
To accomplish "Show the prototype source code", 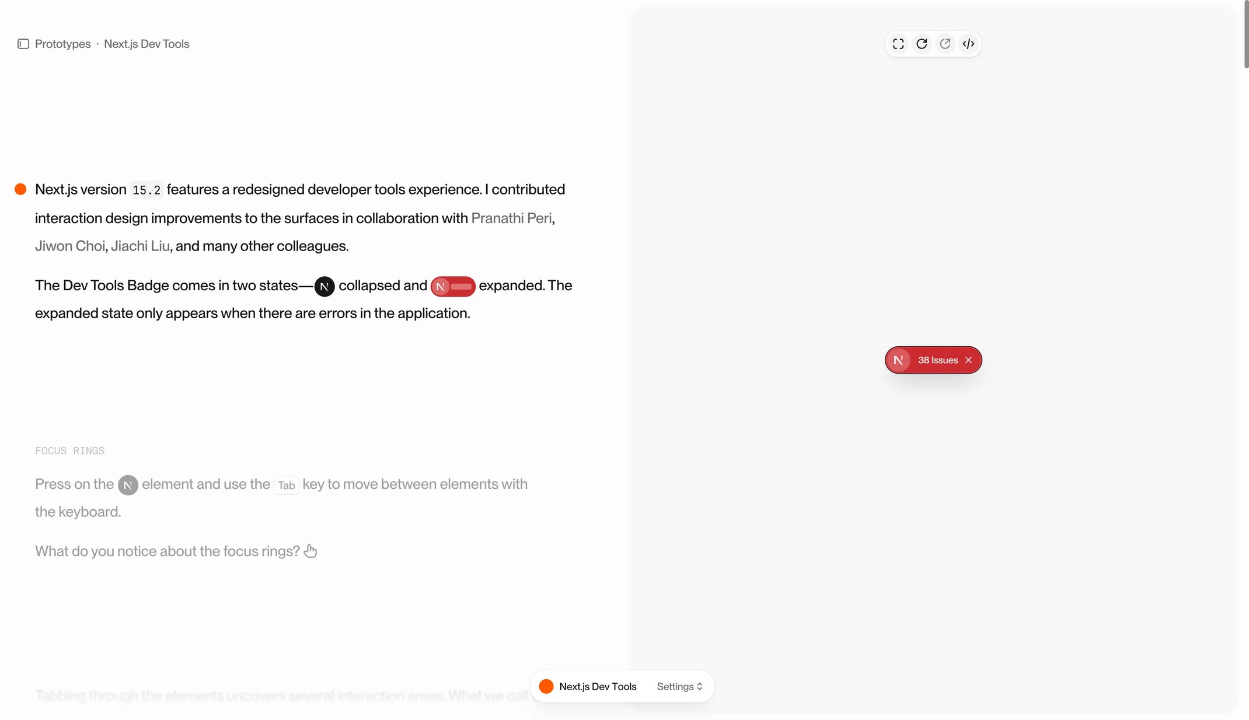I will click(968, 44).
